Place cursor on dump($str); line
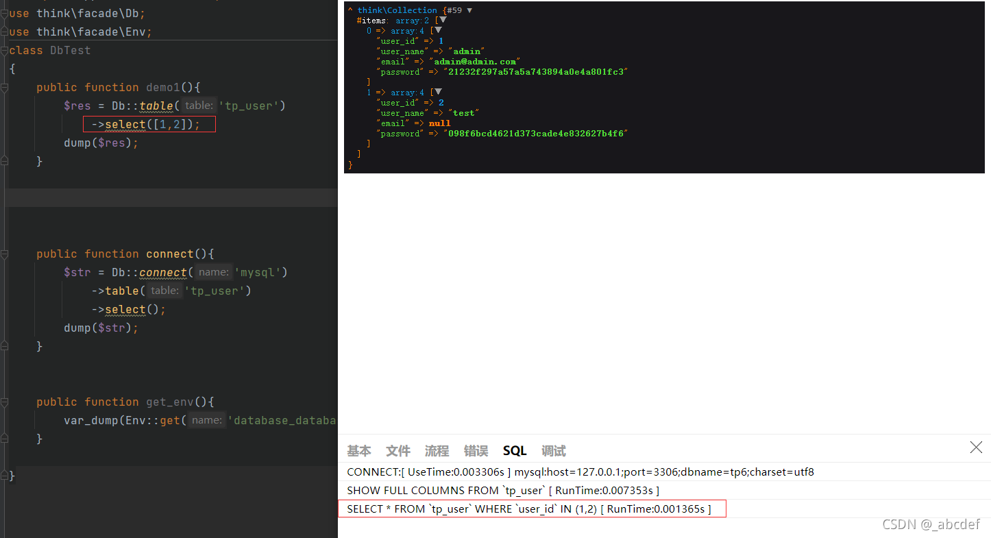Viewport: 991px width, 538px height. (101, 328)
